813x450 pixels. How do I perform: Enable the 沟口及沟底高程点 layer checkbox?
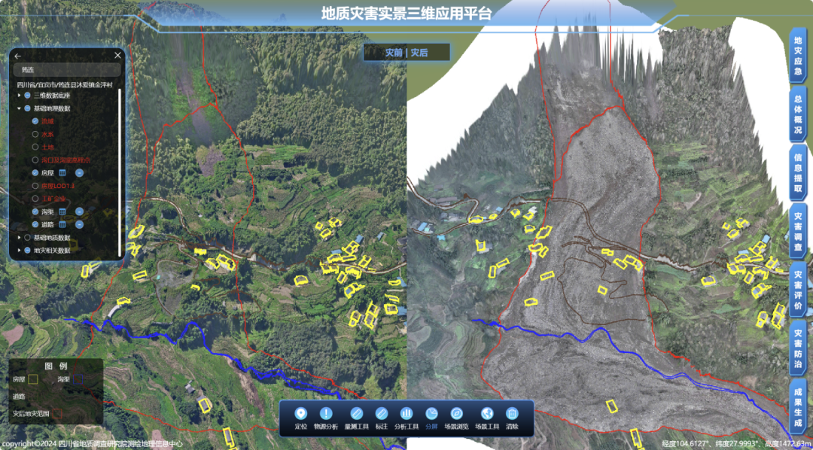coord(35,160)
